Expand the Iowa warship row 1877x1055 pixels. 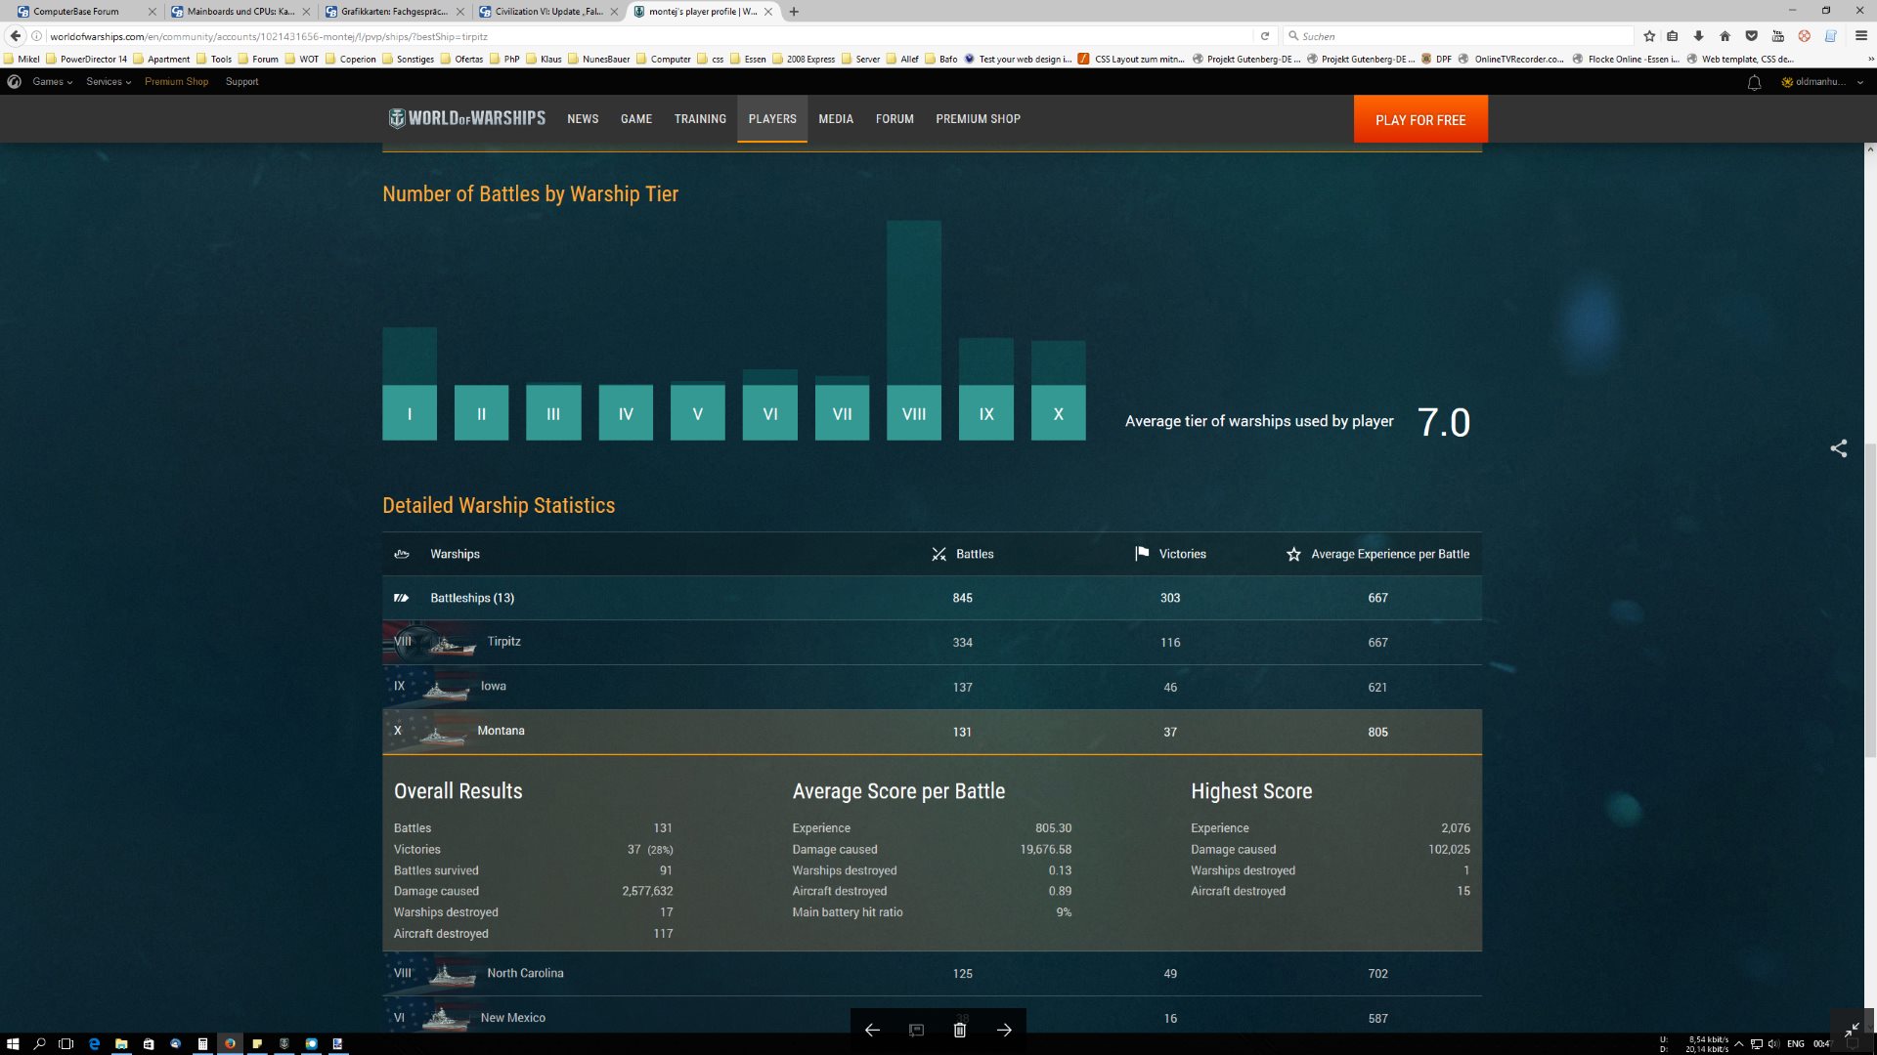[932, 687]
